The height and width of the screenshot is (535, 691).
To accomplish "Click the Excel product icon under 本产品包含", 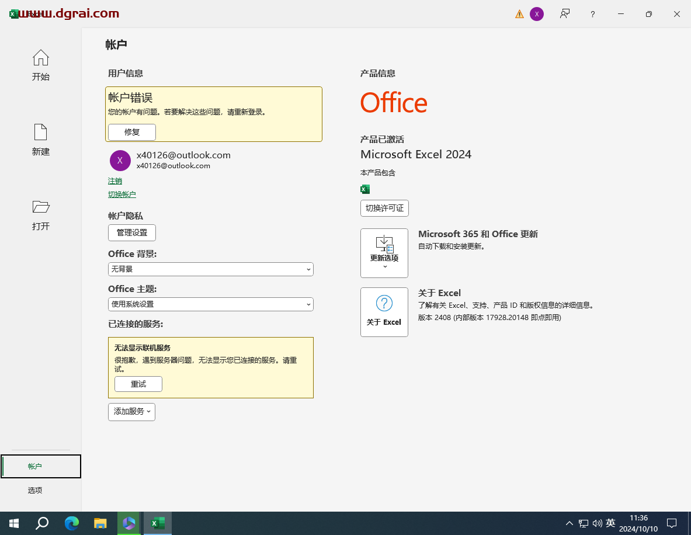I will pos(365,189).
